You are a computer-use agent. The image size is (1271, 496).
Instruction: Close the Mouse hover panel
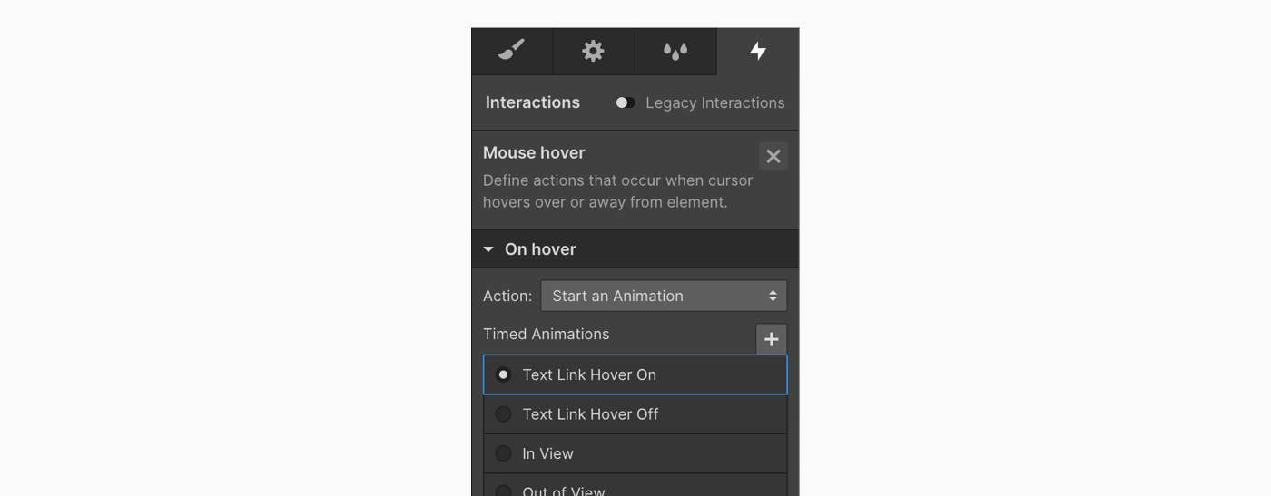773,156
